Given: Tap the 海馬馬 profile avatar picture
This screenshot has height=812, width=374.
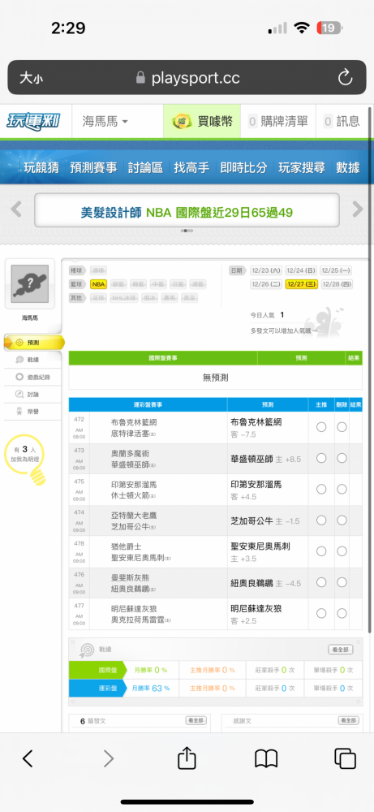Looking at the screenshot, I should tap(30, 283).
